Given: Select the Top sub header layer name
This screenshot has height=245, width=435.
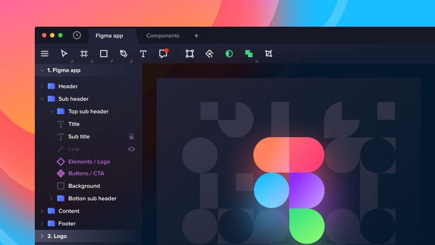Looking at the screenshot, I should (x=88, y=112).
